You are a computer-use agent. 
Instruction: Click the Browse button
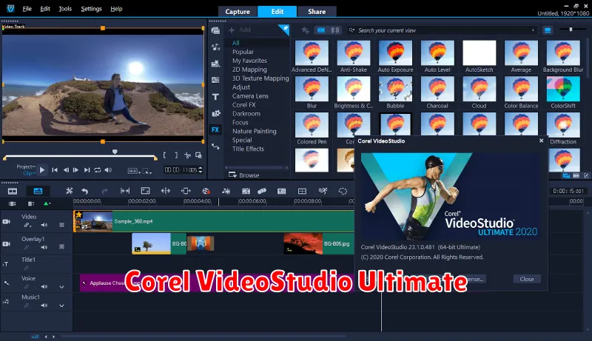pos(244,175)
